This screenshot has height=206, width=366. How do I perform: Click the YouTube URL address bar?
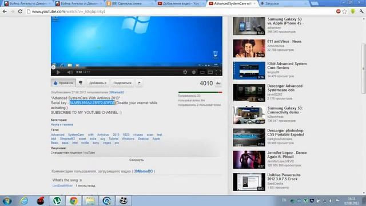tap(180, 11)
